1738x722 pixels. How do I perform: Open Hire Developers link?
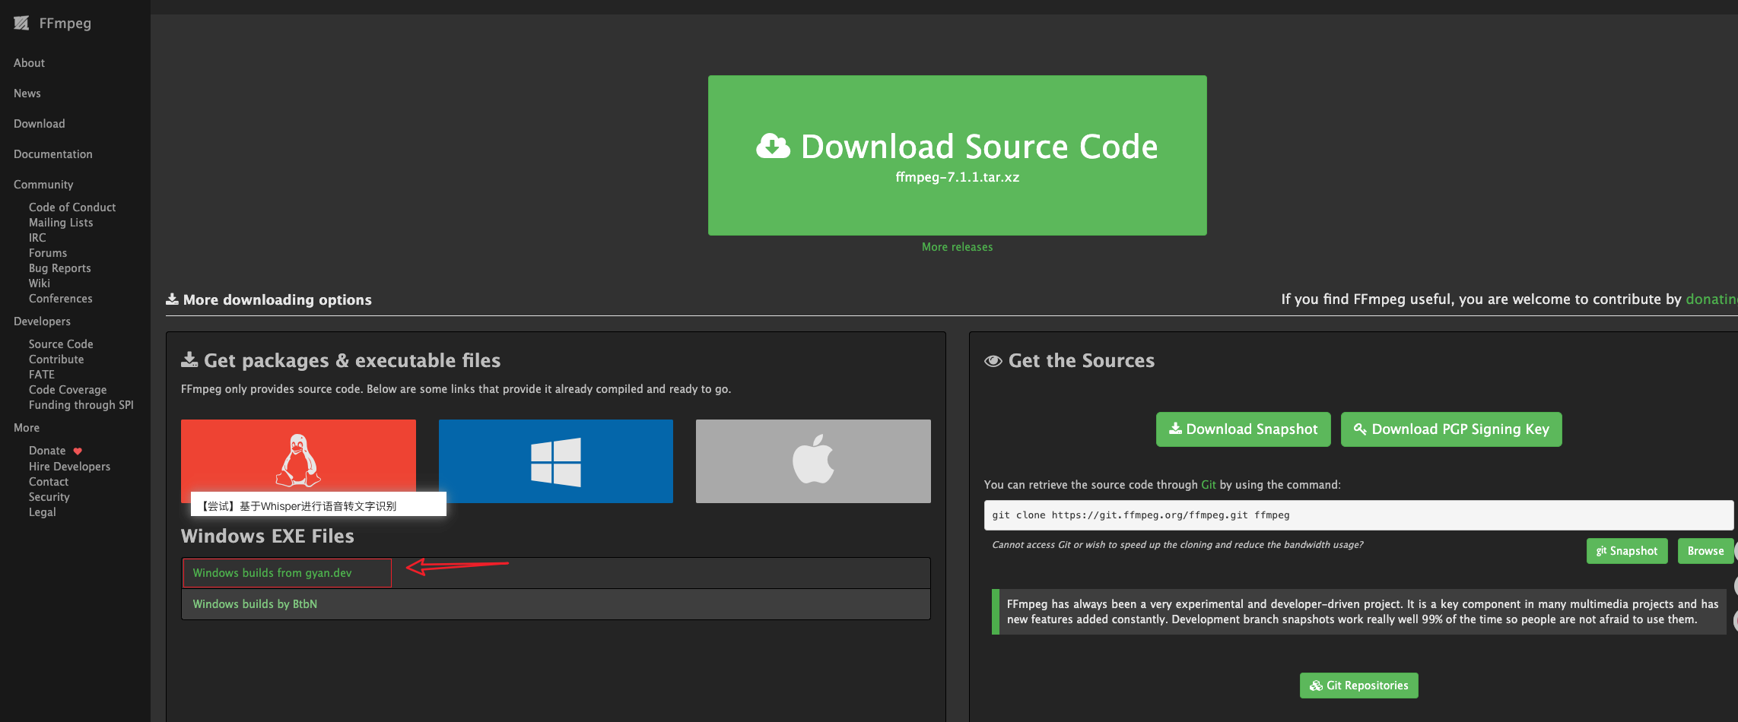click(69, 467)
